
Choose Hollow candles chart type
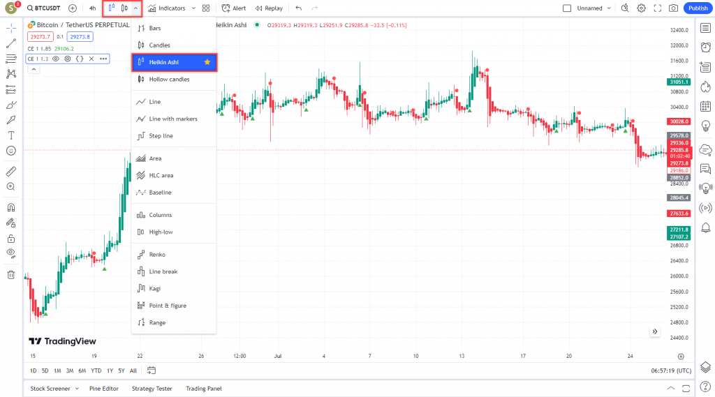pyautogui.click(x=174, y=80)
